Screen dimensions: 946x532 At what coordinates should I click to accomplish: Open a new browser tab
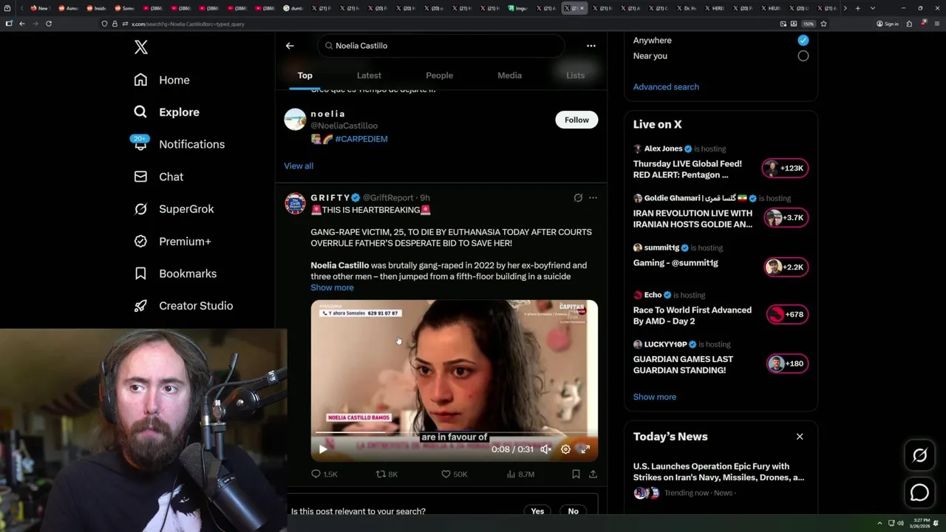(857, 8)
